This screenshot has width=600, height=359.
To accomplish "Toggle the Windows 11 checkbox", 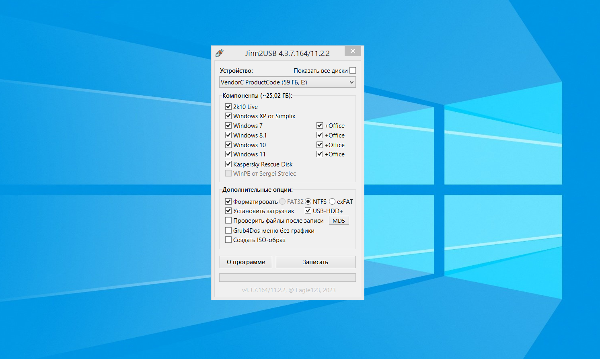I will (x=228, y=154).
